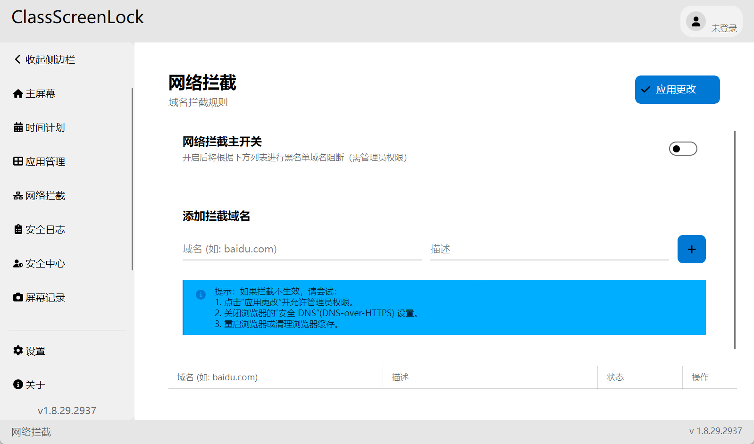Open the 关于 sidebar label

pos(35,385)
